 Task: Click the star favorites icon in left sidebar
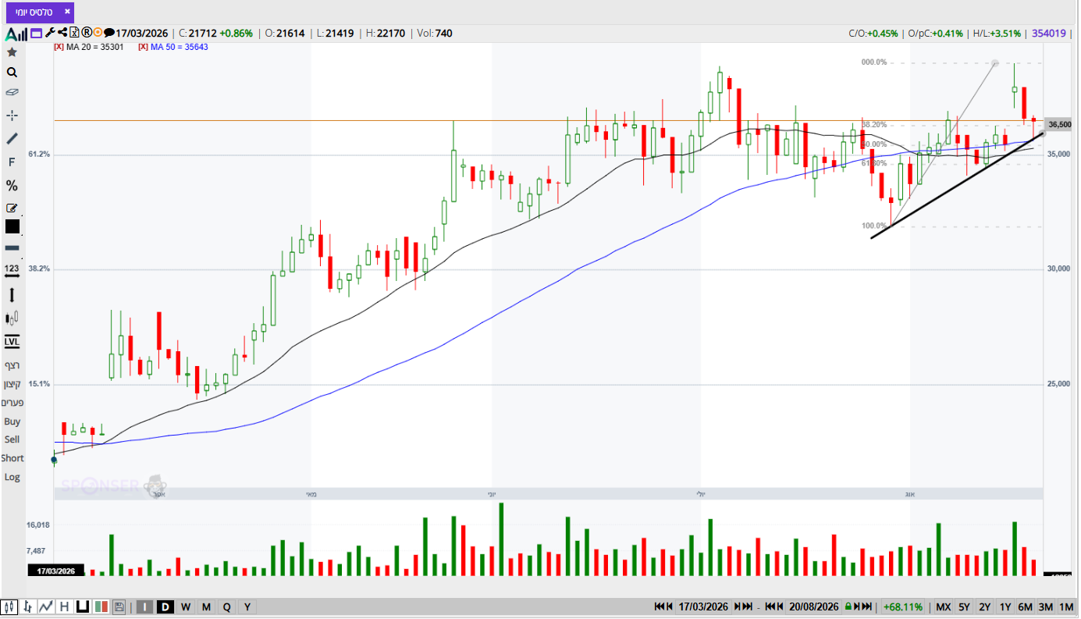click(12, 52)
